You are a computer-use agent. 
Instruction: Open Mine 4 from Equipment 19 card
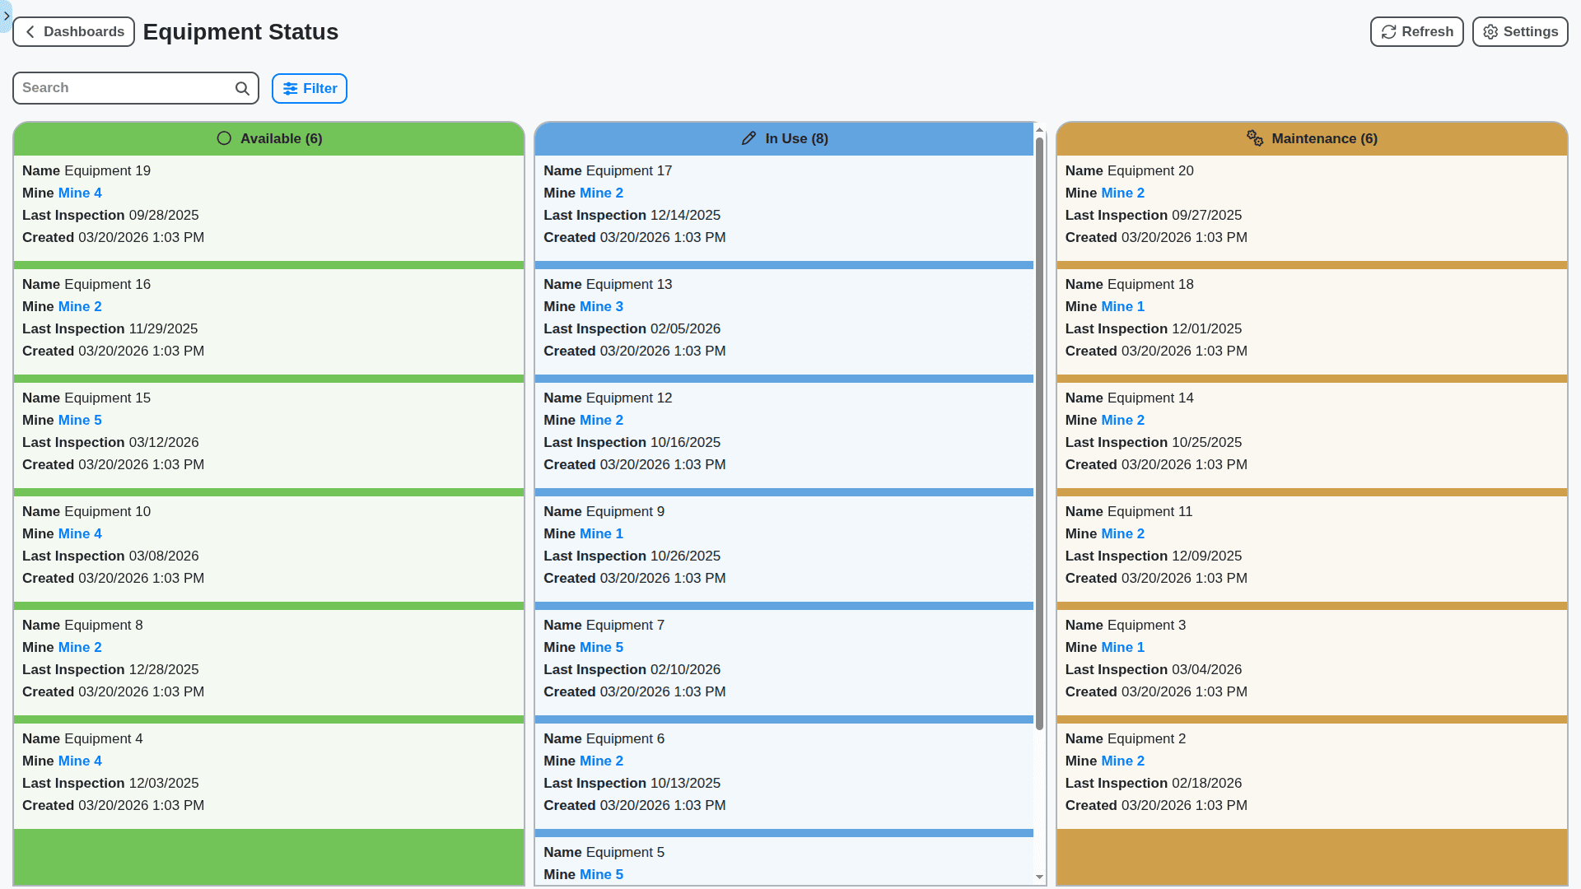pyautogui.click(x=80, y=193)
